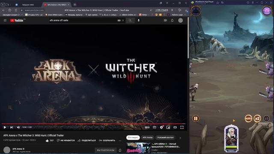Open the Albion Online bookmark
Screen dimensions: 274x154
click(x=128, y=15)
